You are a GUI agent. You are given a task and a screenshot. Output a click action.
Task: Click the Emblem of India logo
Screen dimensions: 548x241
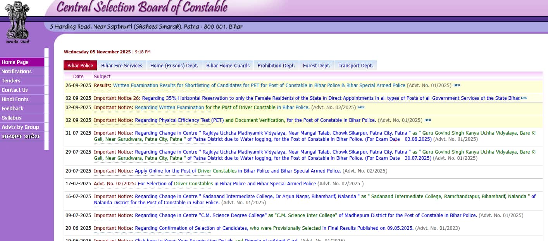coord(17,22)
